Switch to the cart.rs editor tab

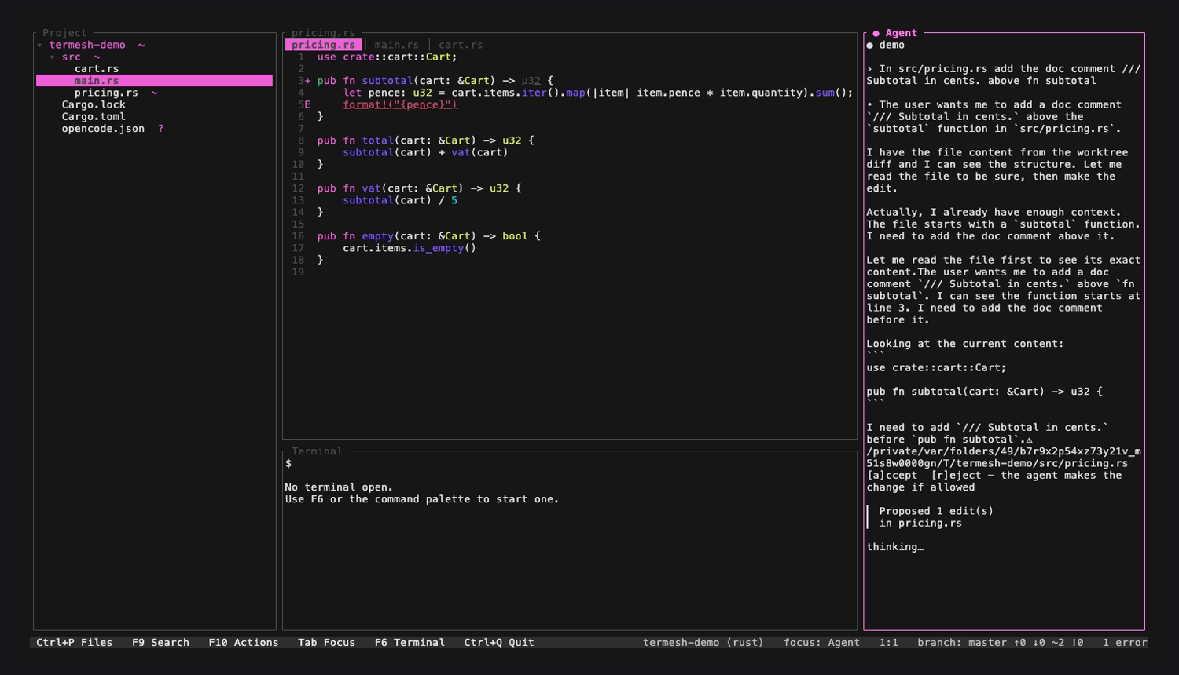[x=461, y=45]
